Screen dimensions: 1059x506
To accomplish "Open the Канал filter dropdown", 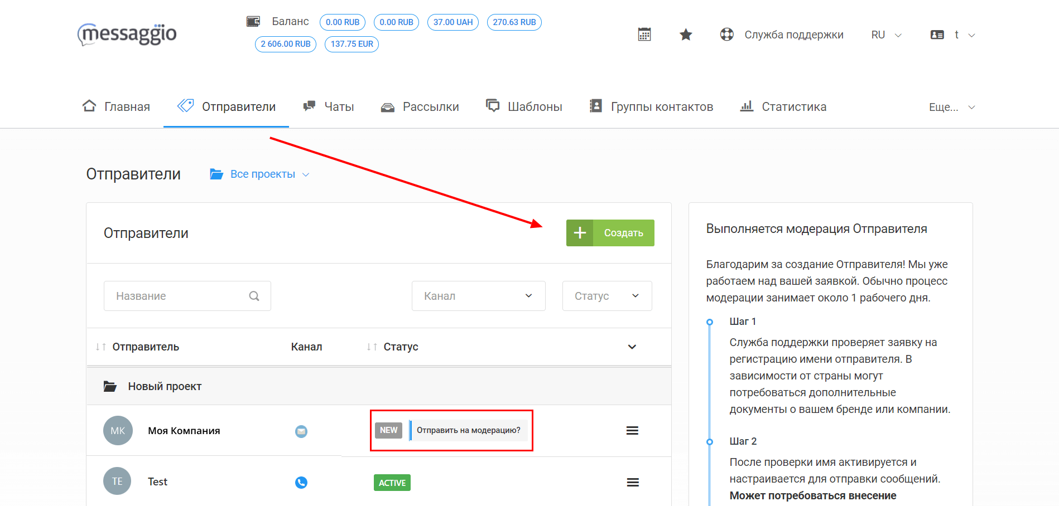I will 479,296.
